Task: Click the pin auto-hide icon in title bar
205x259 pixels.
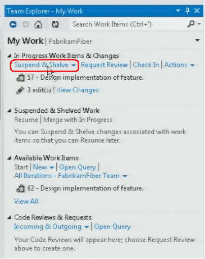Action: pyautogui.click(x=187, y=11)
